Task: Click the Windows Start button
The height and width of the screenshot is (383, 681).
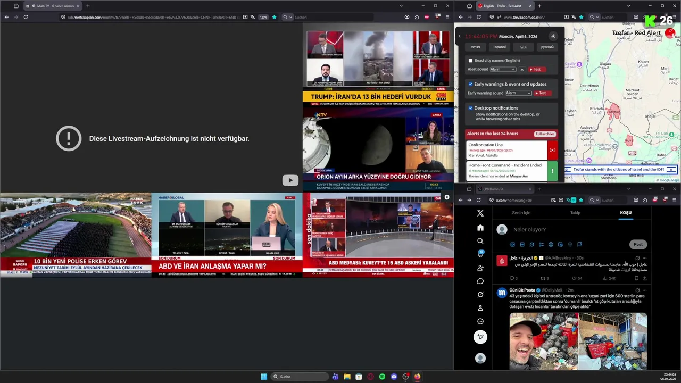Action: point(264,377)
